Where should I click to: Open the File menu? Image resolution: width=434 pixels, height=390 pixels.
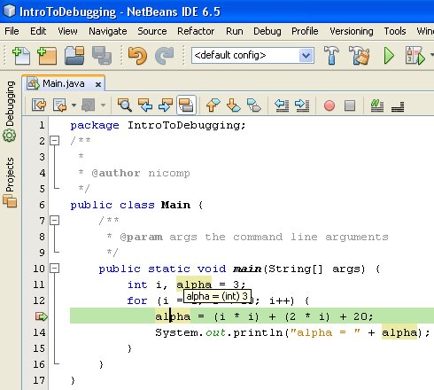tap(12, 31)
